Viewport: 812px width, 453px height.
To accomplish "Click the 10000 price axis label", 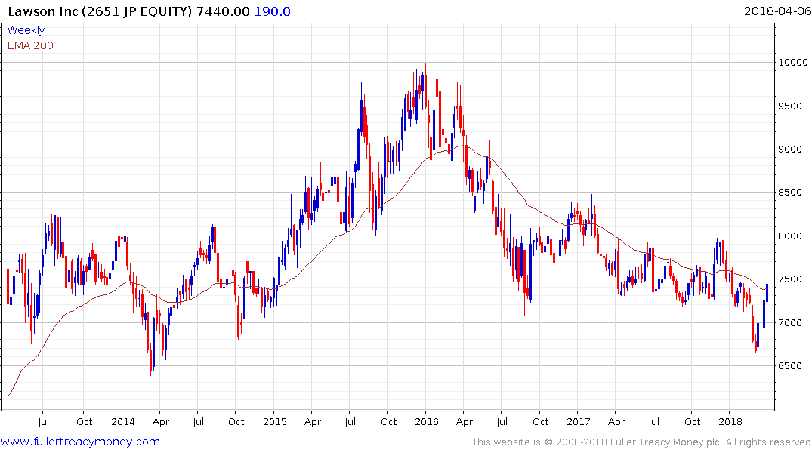I will (793, 62).
